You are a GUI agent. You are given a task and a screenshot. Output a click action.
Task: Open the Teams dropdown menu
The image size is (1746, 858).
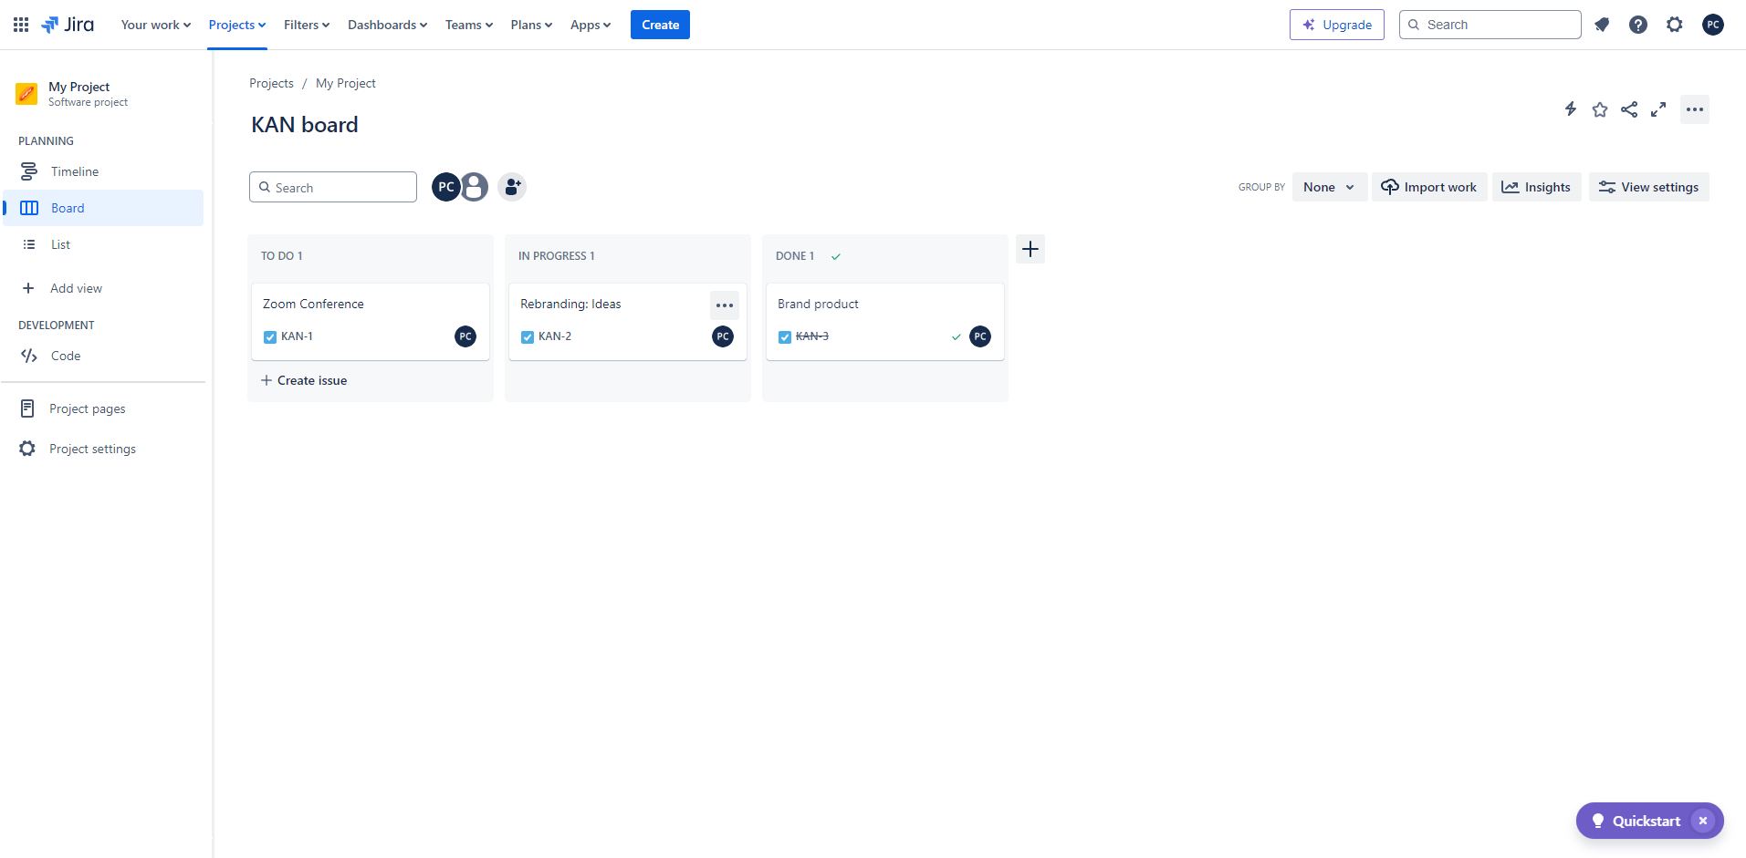(469, 25)
